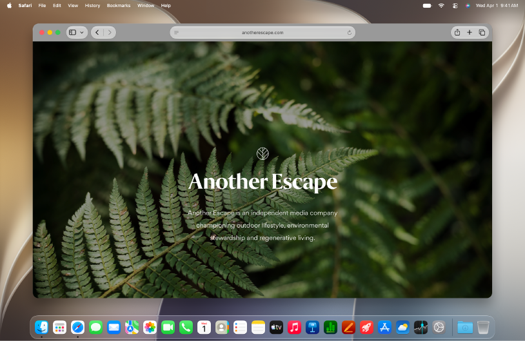The height and width of the screenshot is (341, 525).
Task: Open Reminders from the Dock
Action: click(x=240, y=327)
